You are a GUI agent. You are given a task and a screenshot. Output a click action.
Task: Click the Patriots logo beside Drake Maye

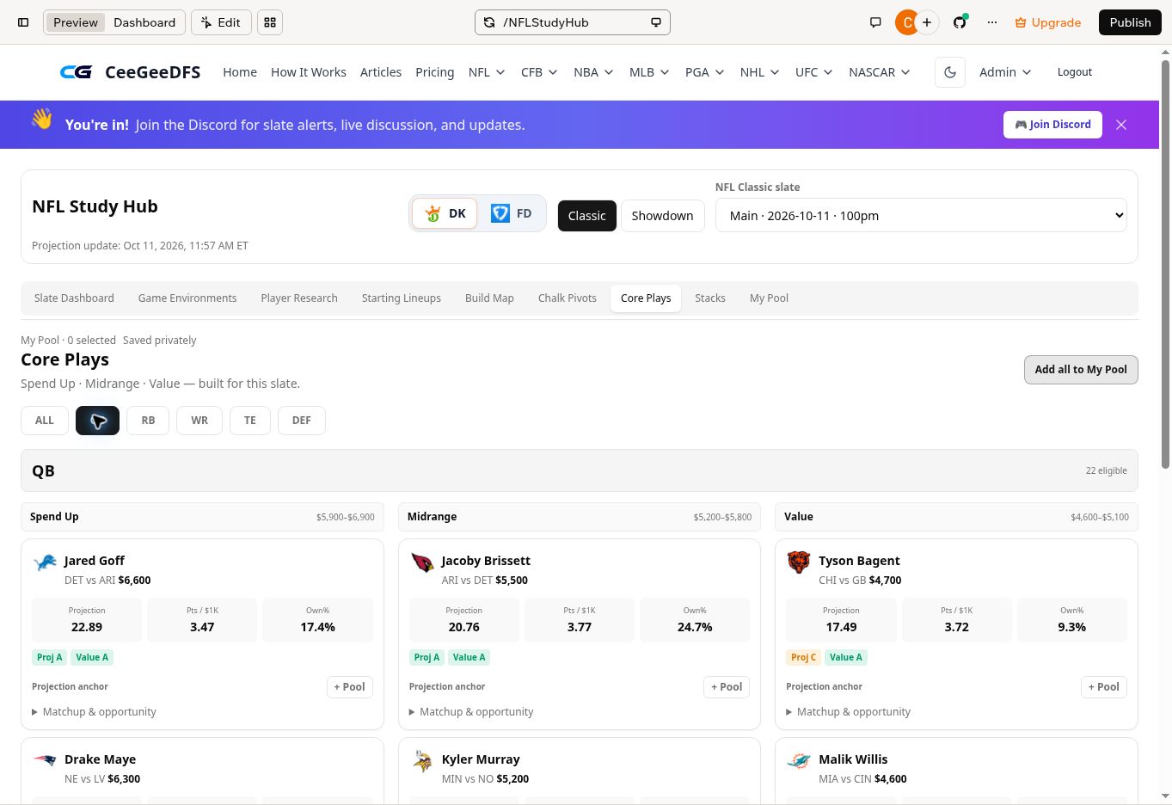45,760
